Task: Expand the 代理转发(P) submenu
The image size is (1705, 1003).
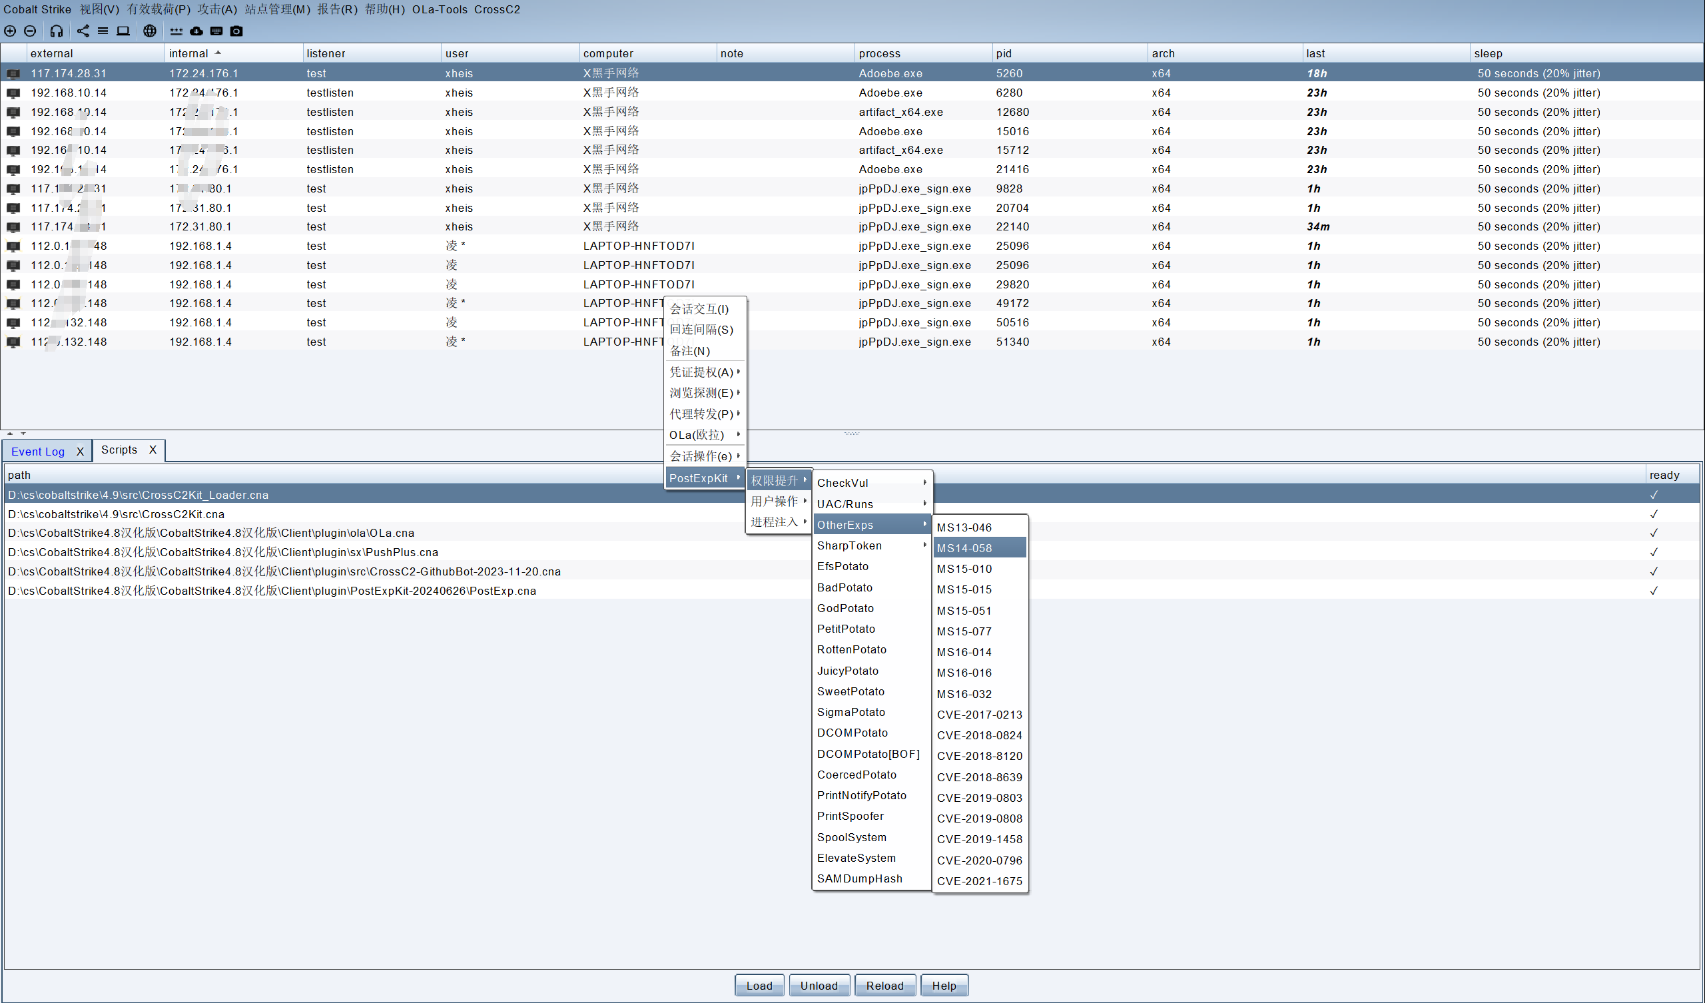Action: coord(706,414)
